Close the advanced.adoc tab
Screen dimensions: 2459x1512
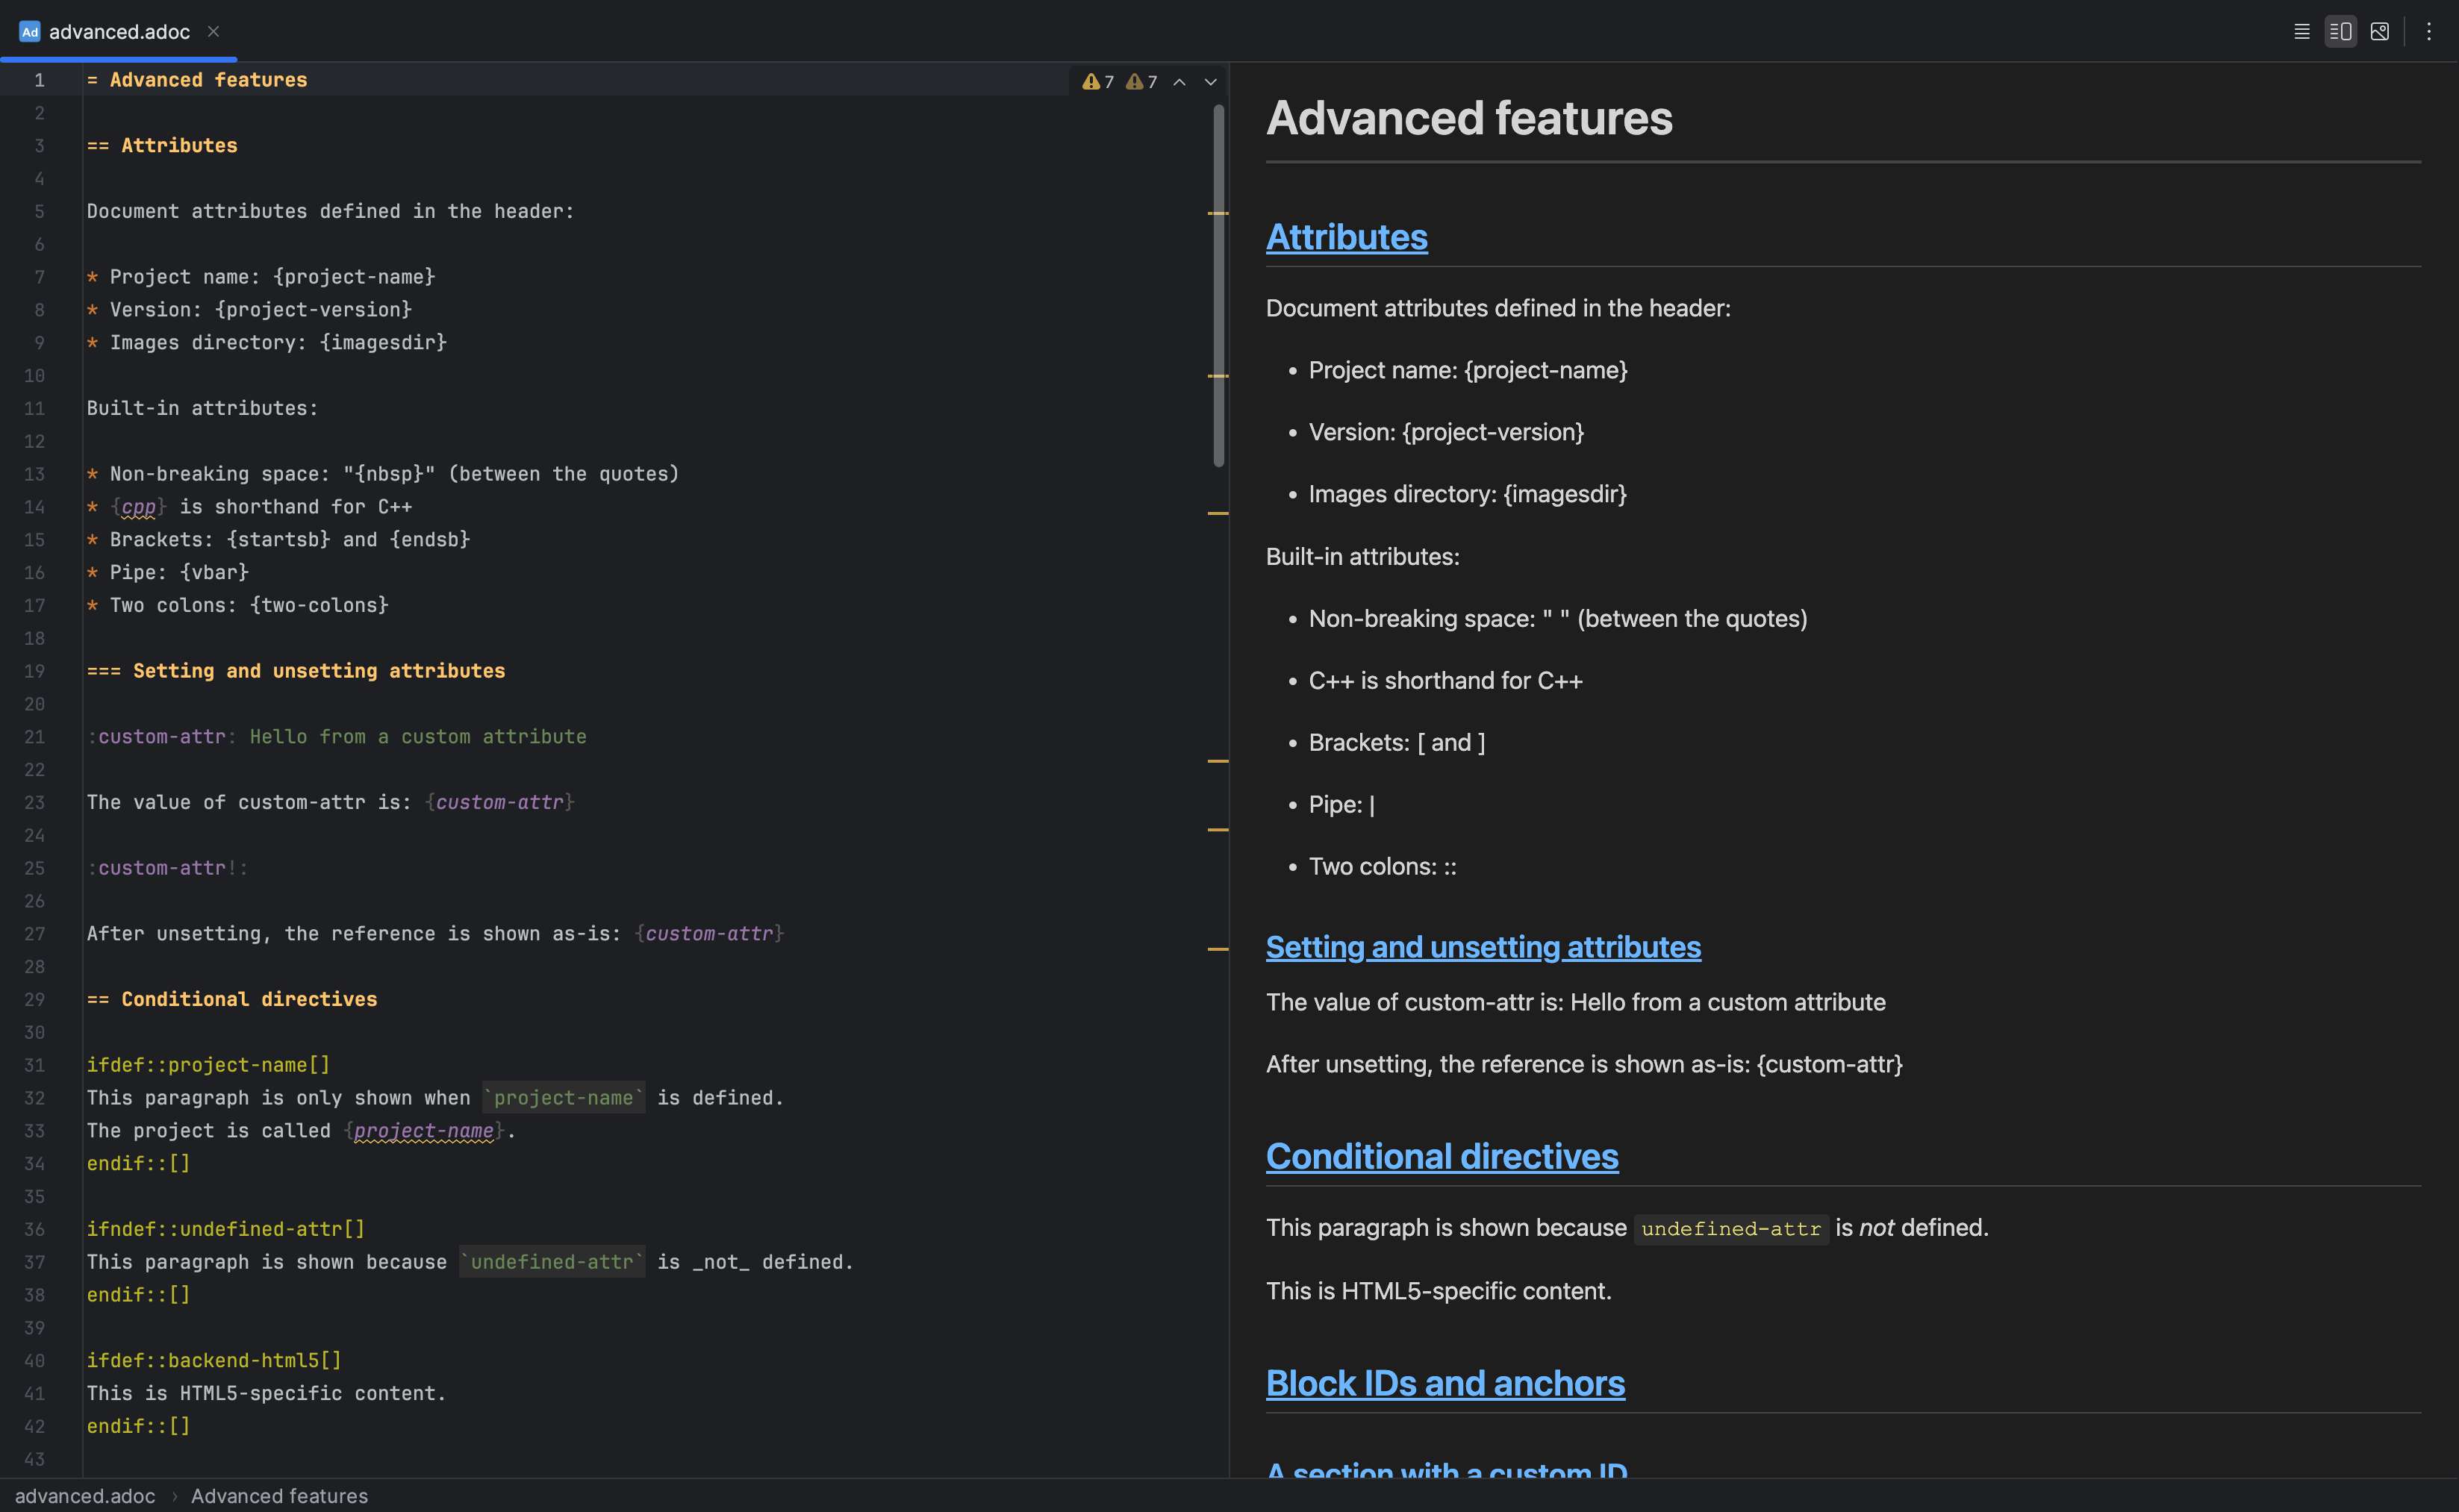(x=213, y=31)
